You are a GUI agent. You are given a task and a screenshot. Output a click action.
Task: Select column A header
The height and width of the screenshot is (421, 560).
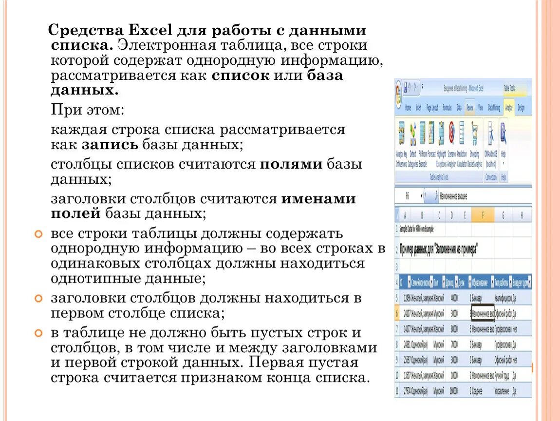point(405,215)
